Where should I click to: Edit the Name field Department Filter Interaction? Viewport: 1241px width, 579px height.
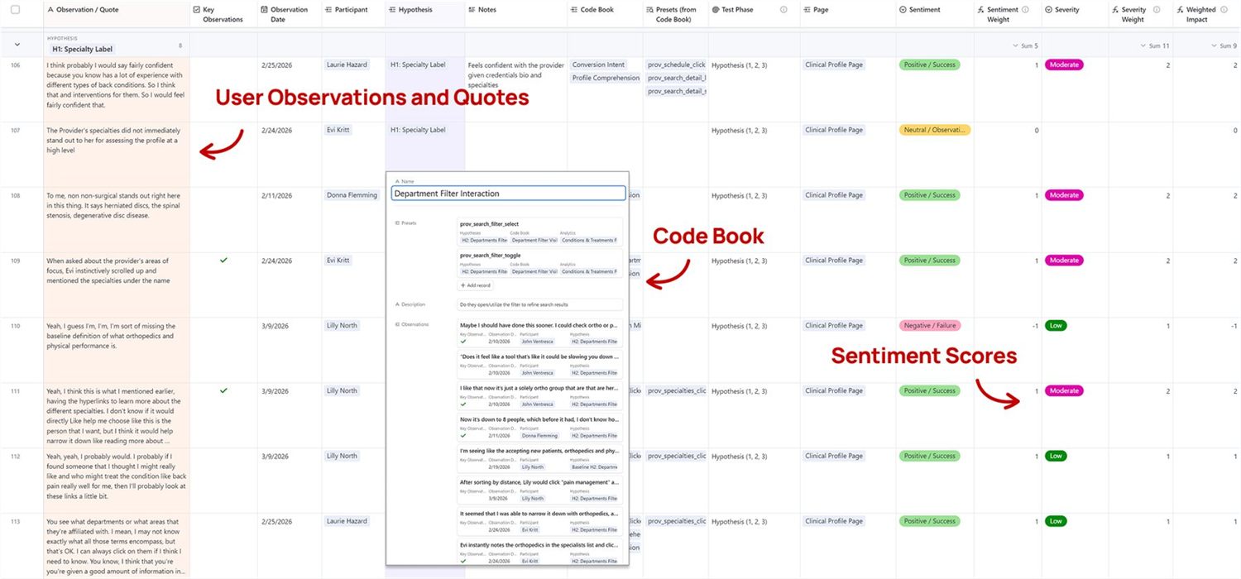coord(508,193)
